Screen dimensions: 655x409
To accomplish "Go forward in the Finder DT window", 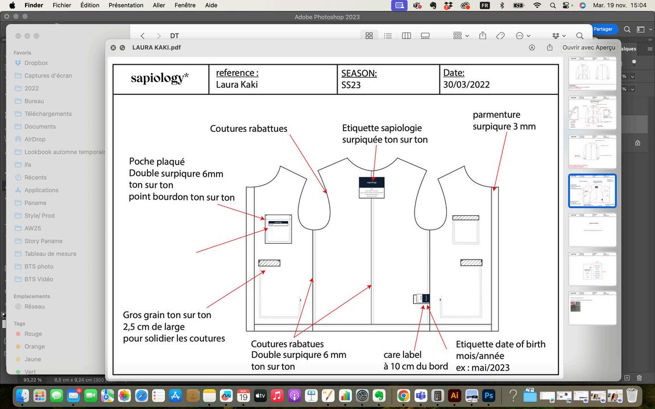I will click(158, 36).
